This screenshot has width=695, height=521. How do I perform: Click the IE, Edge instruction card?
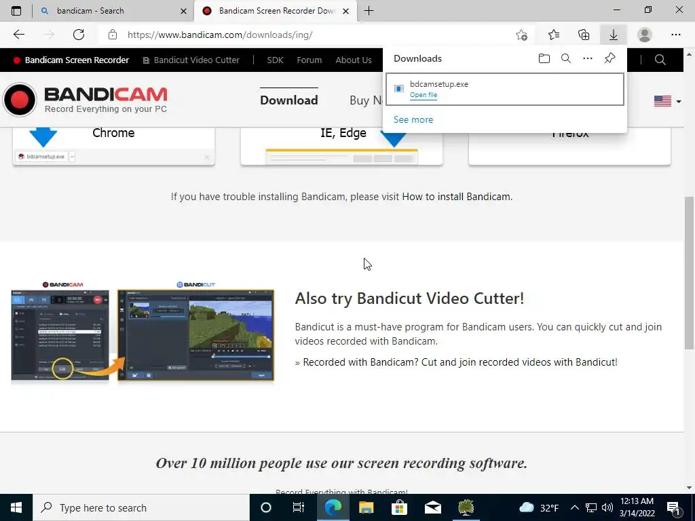(x=341, y=147)
